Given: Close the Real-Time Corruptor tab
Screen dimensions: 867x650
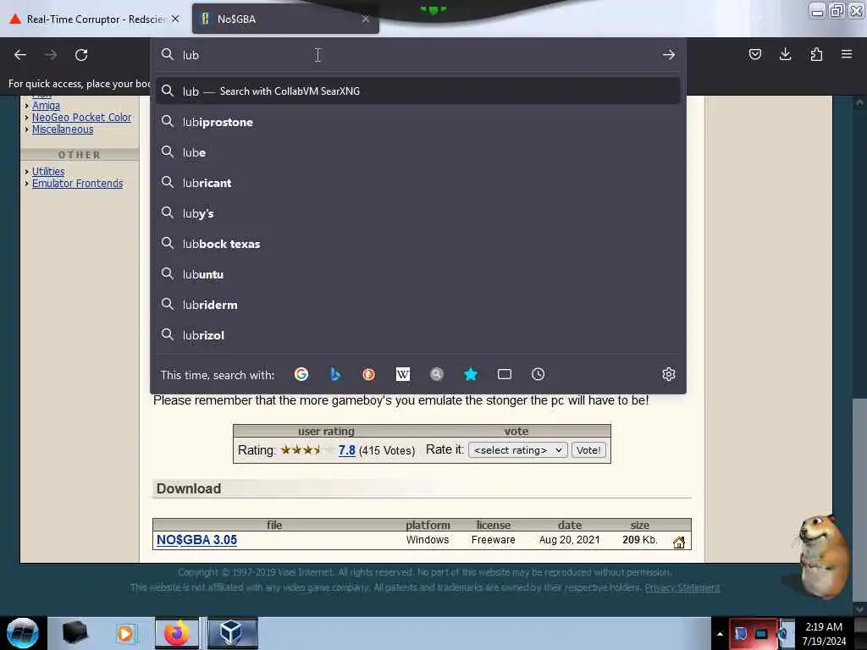Looking at the screenshot, I should (x=175, y=19).
